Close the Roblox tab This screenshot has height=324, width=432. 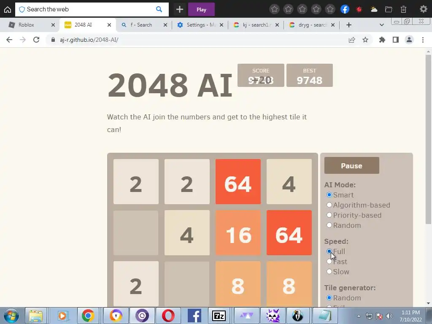point(53,25)
